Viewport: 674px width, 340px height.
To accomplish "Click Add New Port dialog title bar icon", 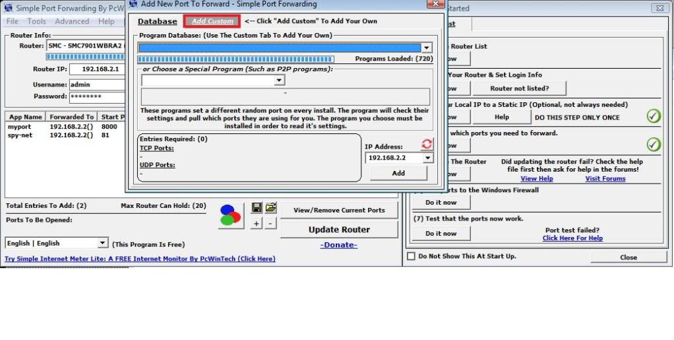I will pos(133,5).
